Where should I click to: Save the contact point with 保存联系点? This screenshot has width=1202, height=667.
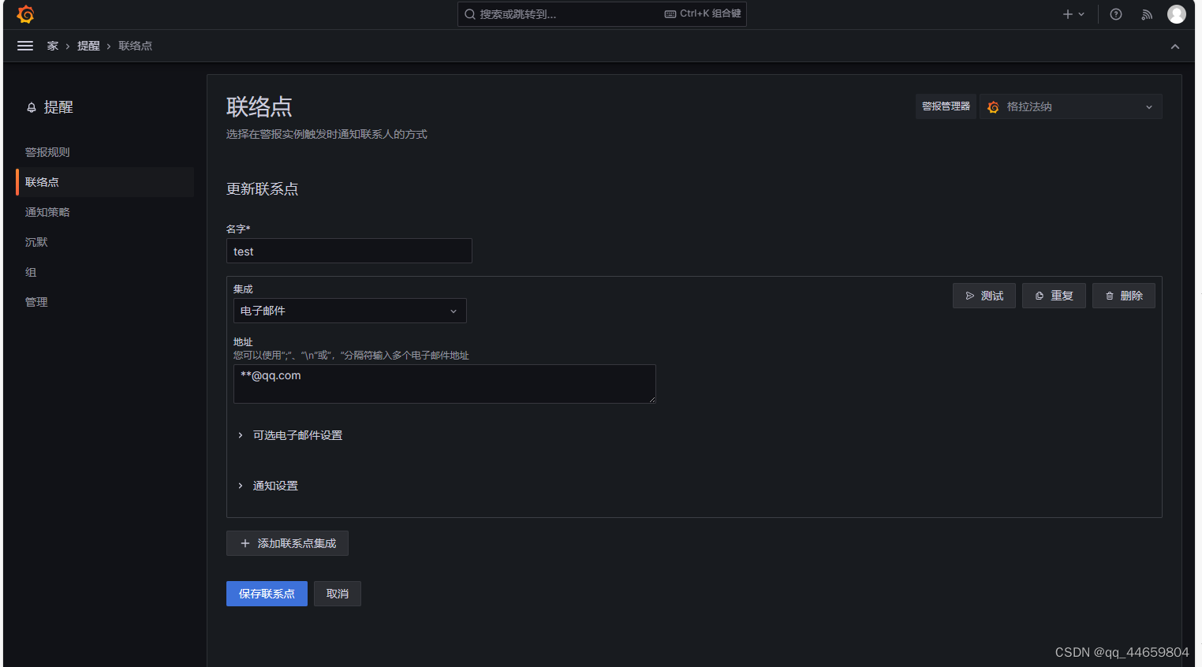pyautogui.click(x=267, y=594)
